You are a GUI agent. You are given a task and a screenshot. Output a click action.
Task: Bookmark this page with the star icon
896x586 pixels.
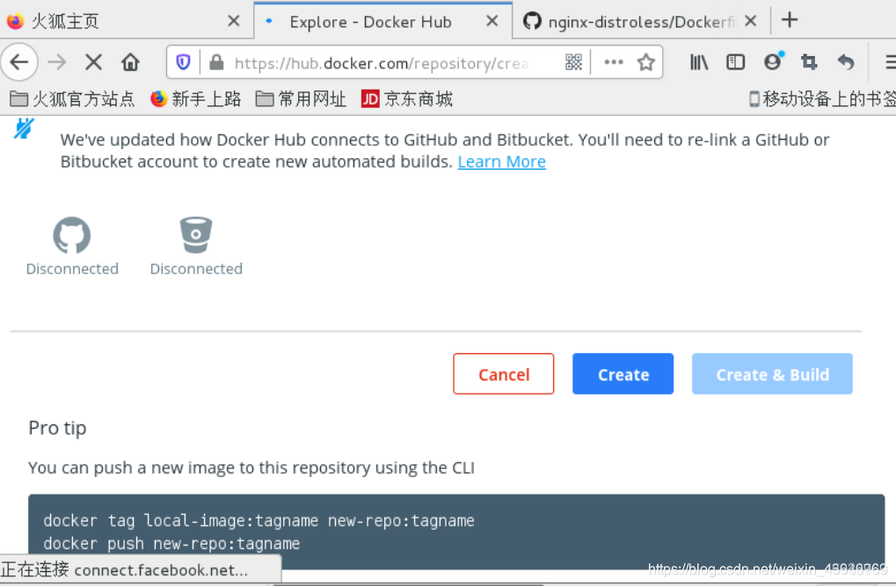click(645, 61)
